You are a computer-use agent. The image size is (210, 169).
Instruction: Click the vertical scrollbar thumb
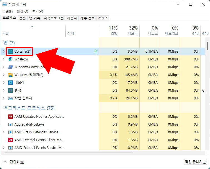(x=207, y=46)
